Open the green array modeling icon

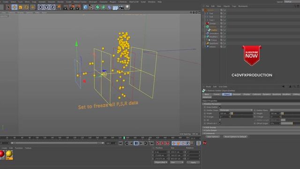[x=103, y=8]
